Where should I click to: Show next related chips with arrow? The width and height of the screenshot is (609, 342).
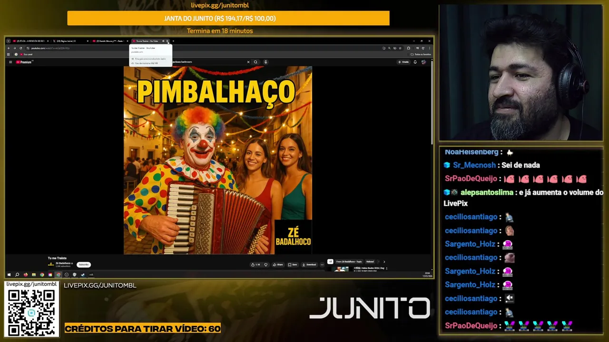click(384, 262)
